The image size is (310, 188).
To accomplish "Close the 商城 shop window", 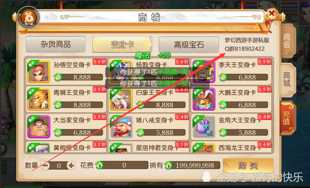I will (x=271, y=14).
